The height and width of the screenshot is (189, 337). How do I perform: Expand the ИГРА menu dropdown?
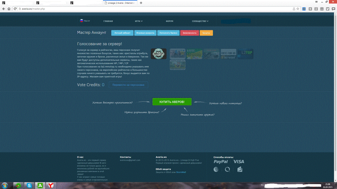[139, 21]
